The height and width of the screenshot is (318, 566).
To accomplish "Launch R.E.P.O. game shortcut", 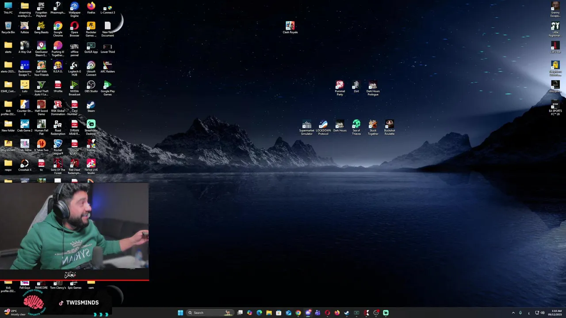I will [58, 67].
